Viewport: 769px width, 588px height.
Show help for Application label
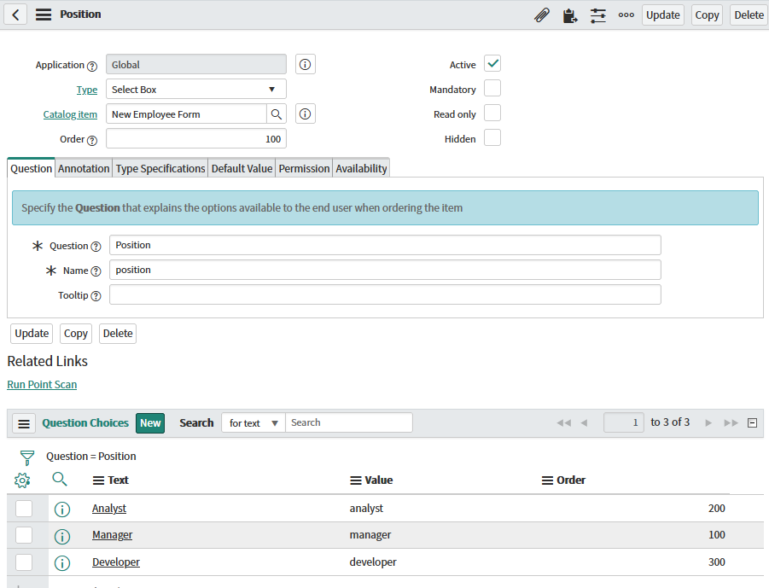pos(91,66)
